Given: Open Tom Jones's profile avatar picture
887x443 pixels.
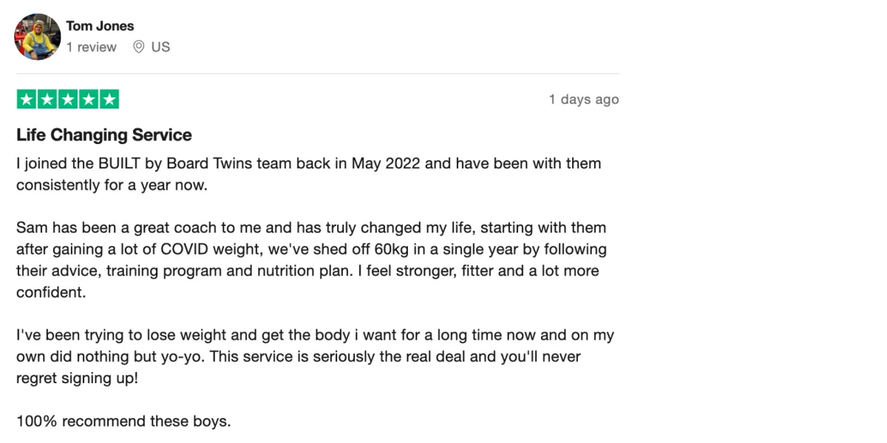Looking at the screenshot, I should 37,36.
